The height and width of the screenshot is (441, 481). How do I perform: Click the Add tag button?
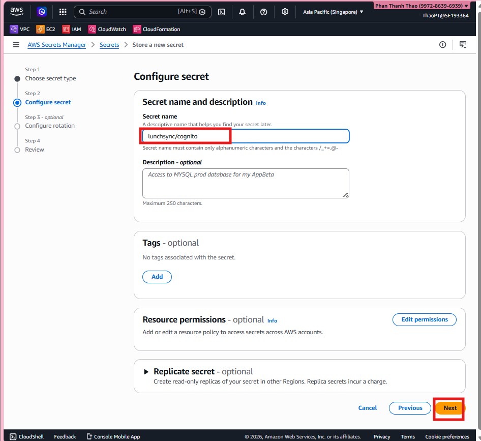157,277
